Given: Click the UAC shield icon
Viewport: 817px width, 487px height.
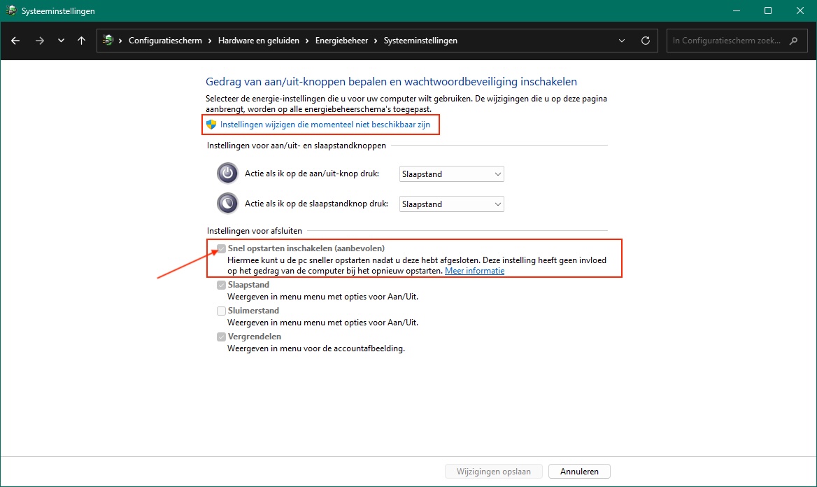Looking at the screenshot, I should [x=211, y=125].
